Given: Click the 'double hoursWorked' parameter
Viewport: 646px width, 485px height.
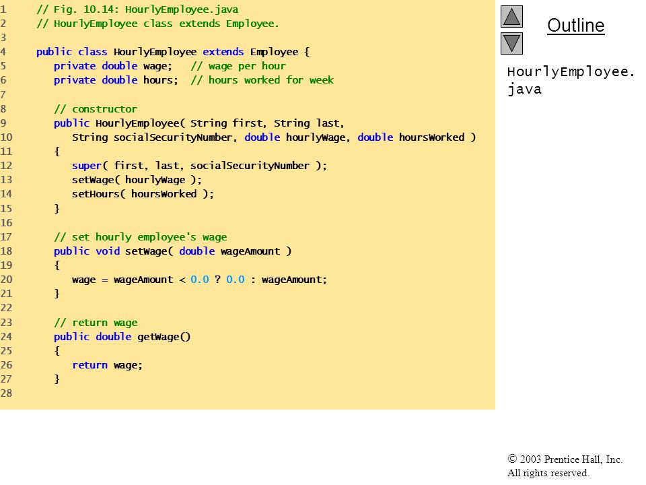Looking at the screenshot, I should pyautogui.click(x=410, y=137).
